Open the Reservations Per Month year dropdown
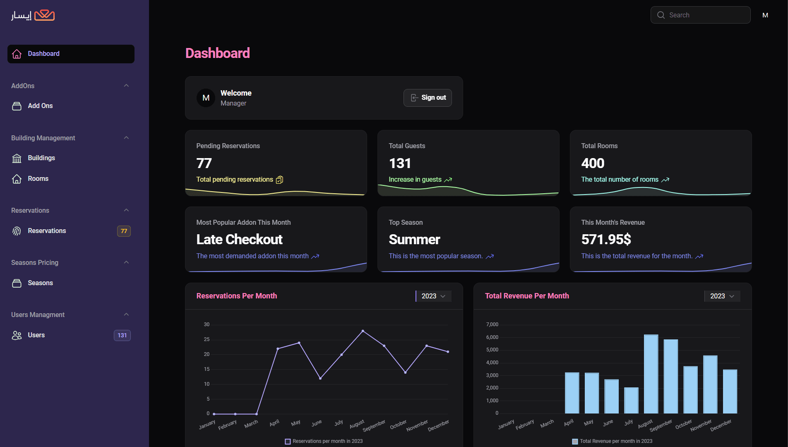The width and height of the screenshot is (788, 447). click(433, 296)
